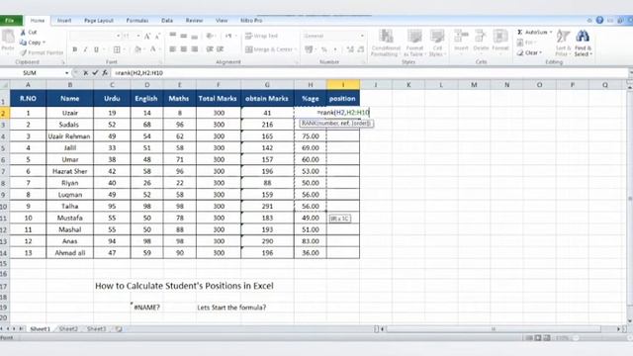
Task: Open the File tab
Action: pos(11,20)
